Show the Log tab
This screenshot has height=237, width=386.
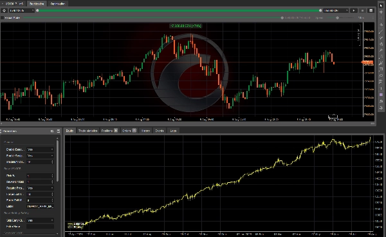(x=173, y=131)
